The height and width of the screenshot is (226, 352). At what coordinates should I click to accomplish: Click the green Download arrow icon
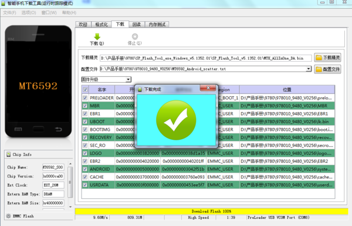97,36
